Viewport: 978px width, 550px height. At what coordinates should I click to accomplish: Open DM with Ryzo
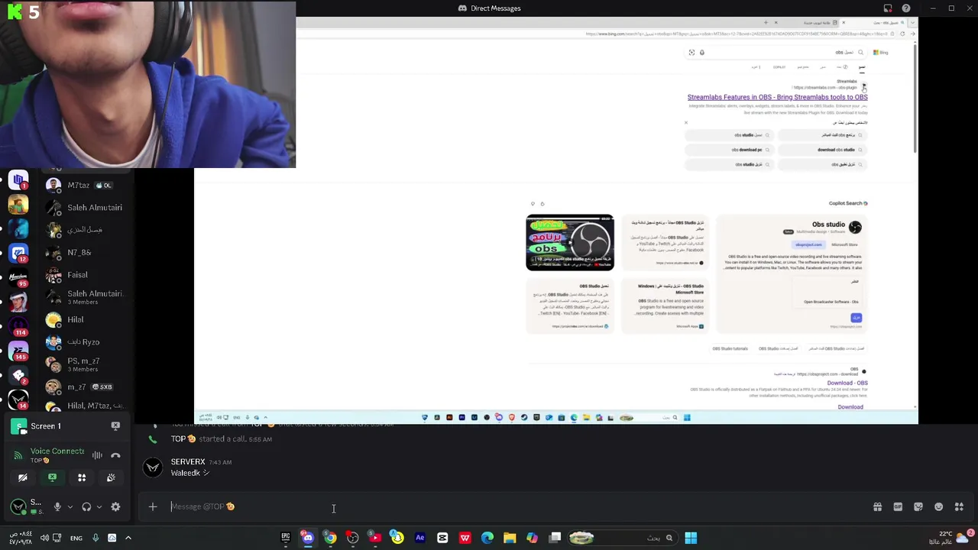[86, 341]
